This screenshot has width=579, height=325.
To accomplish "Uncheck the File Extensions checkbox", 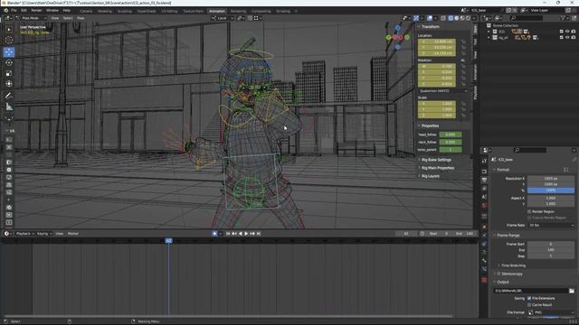I will click(x=529, y=298).
